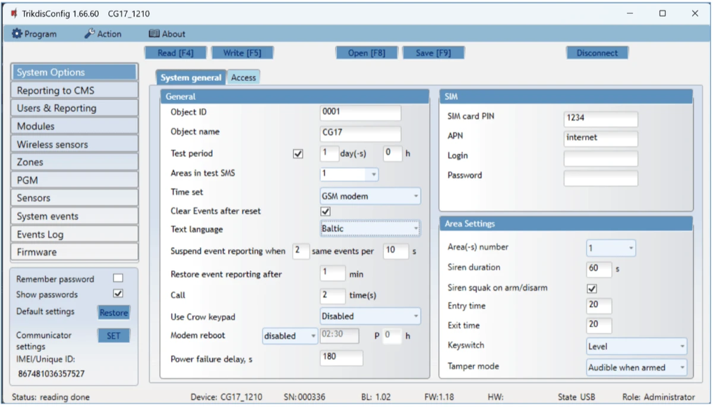This screenshot has width=713, height=407.
Task: Expand the Tamper mode dropdown
Action: [636, 368]
